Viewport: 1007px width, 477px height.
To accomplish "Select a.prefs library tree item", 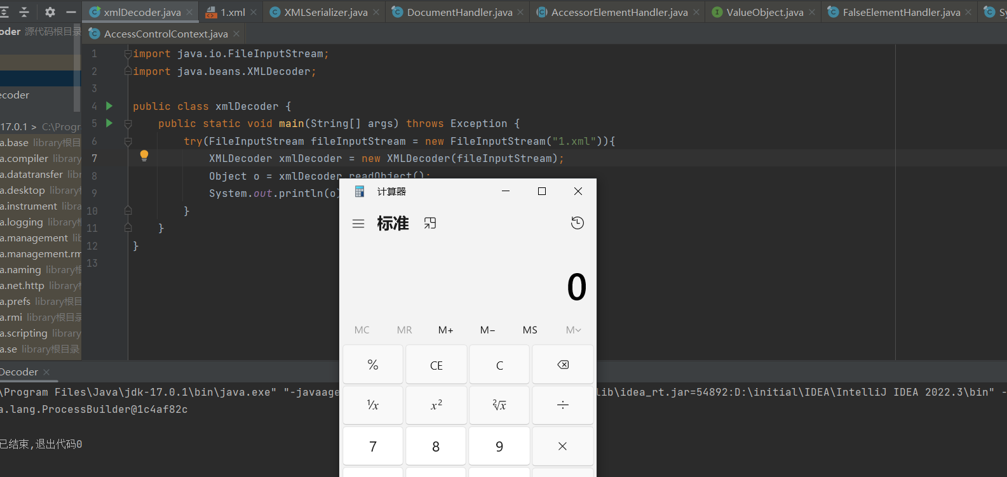I will [x=41, y=301].
